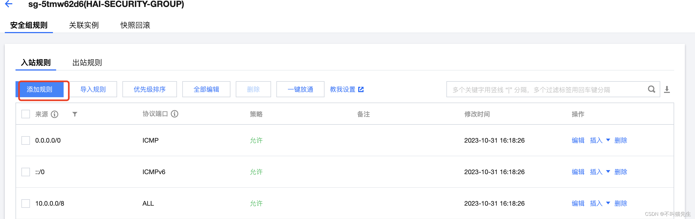Click source cell 0.0.0.0/0
The height and width of the screenshot is (219, 695).
(48, 140)
